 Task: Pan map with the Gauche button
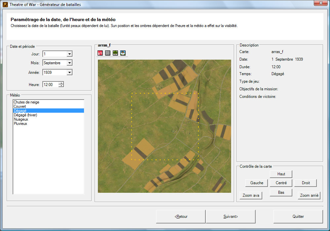[257, 183]
